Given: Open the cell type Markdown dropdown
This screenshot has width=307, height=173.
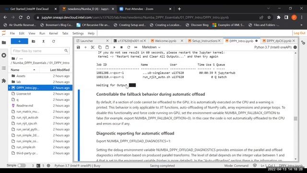Looking at the screenshot, I should (151, 47).
